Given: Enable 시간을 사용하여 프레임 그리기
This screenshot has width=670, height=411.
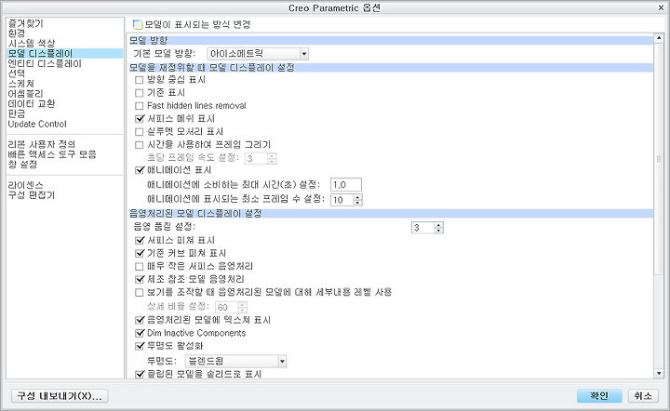Looking at the screenshot, I should [x=139, y=145].
